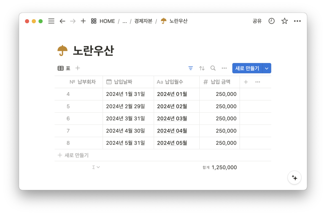Viewport: 326px width, 215px height.
Task: Go forward with the right arrow
Action: (x=73, y=21)
